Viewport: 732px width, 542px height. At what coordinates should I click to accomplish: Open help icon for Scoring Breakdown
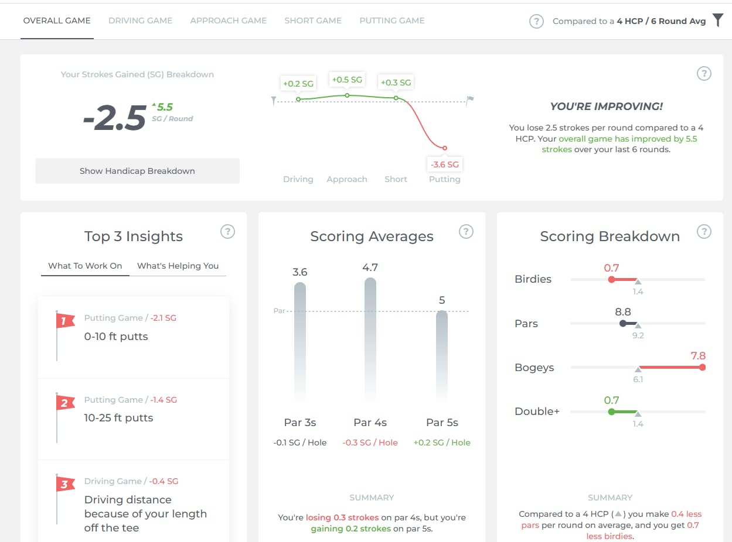click(704, 232)
